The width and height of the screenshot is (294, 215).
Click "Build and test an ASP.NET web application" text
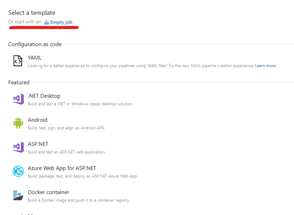[x=67, y=152]
